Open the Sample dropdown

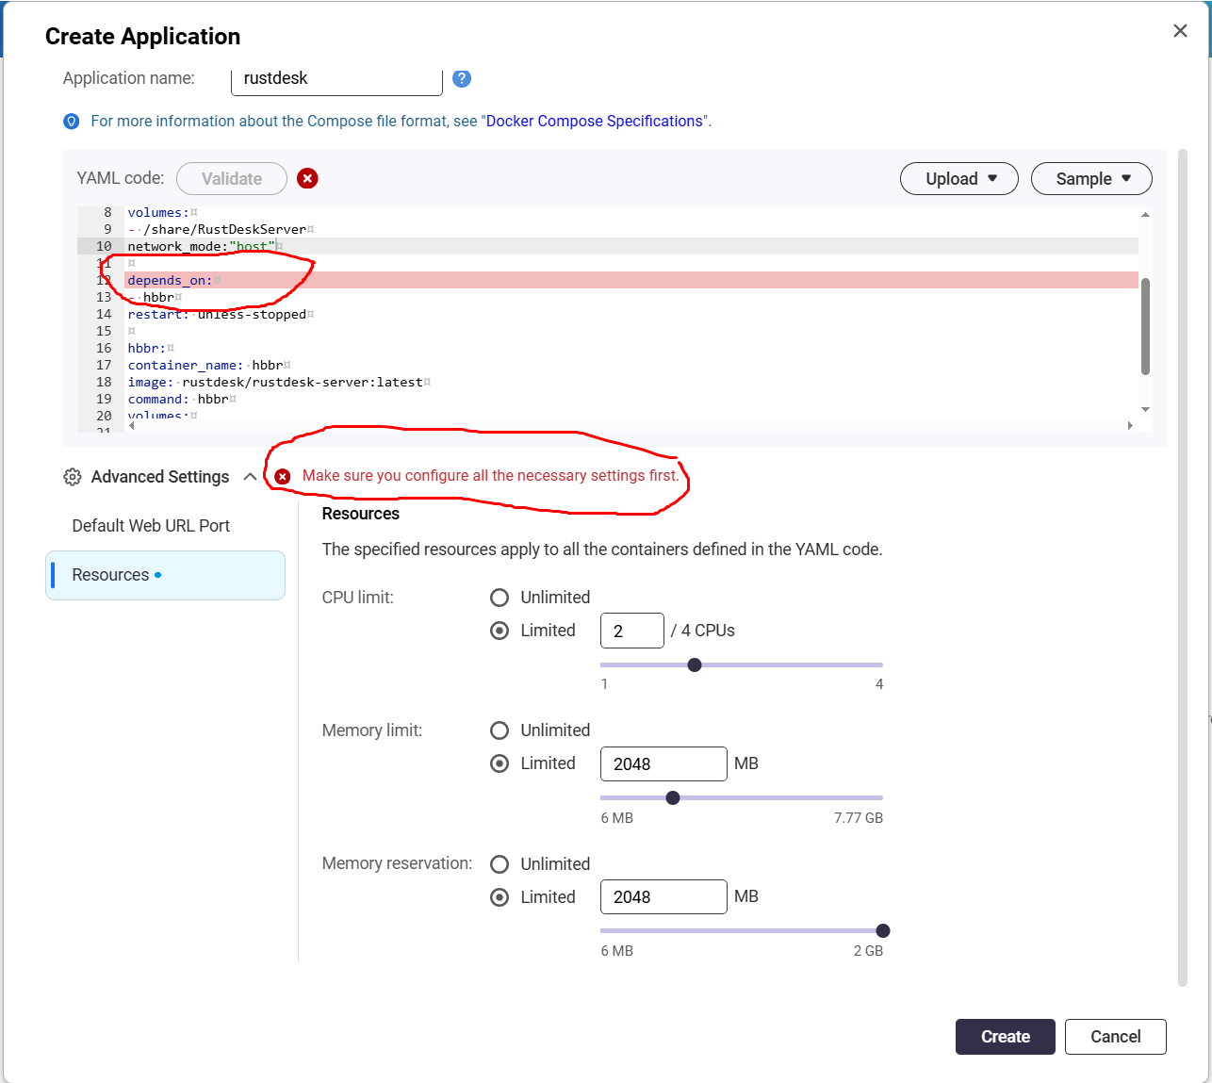[x=1091, y=178]
